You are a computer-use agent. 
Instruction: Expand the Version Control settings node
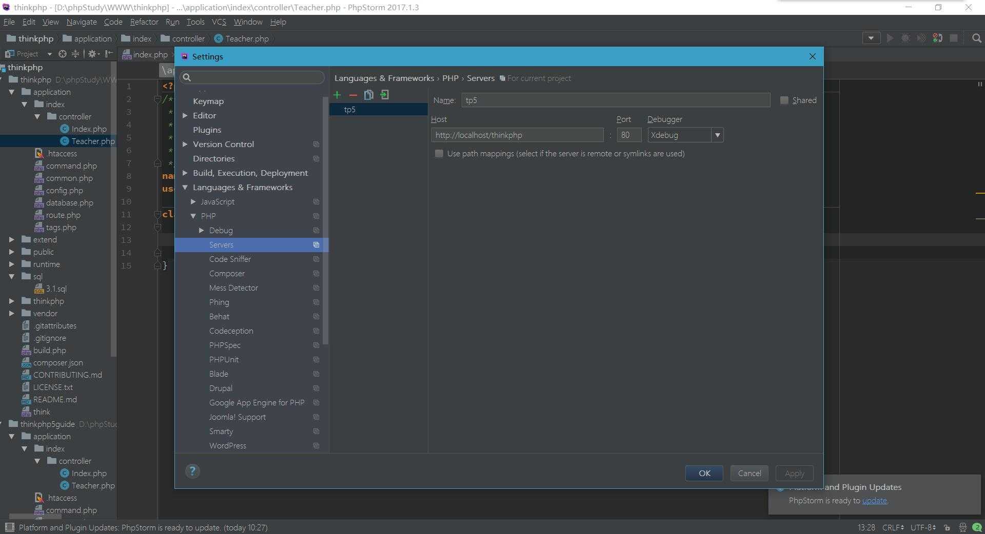[x=185, y=145]
